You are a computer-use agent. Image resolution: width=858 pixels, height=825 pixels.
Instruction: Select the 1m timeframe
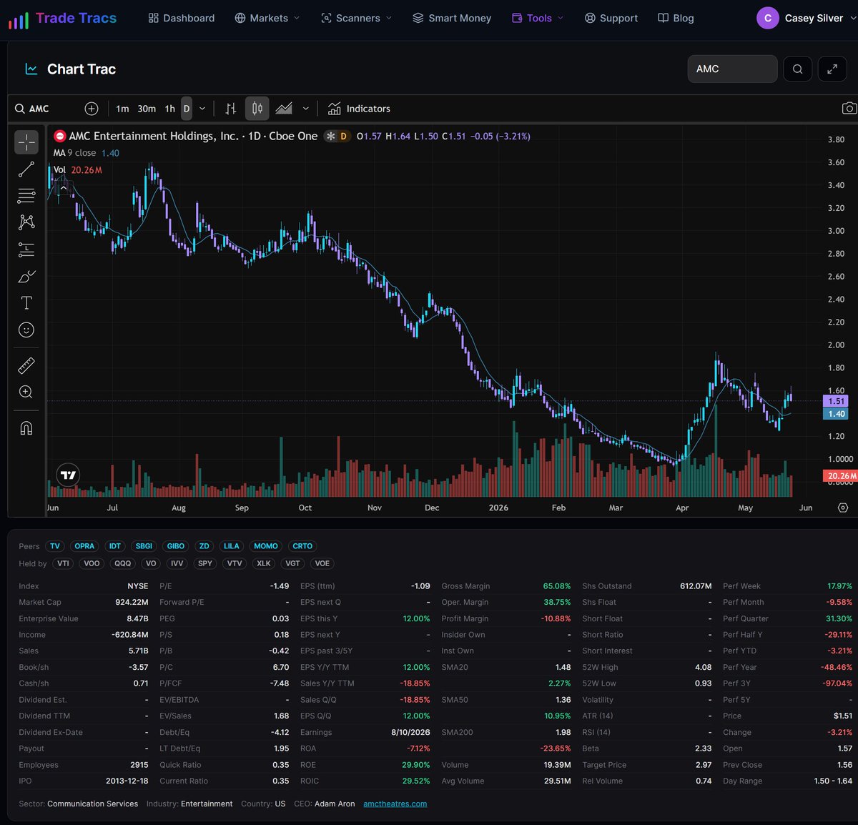click(122, 109)
